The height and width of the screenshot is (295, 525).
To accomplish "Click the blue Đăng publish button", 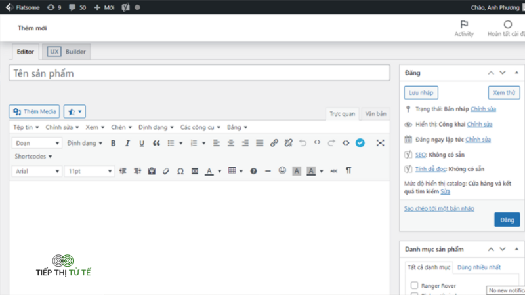I will pyautogui.click(x=507, y=220).
